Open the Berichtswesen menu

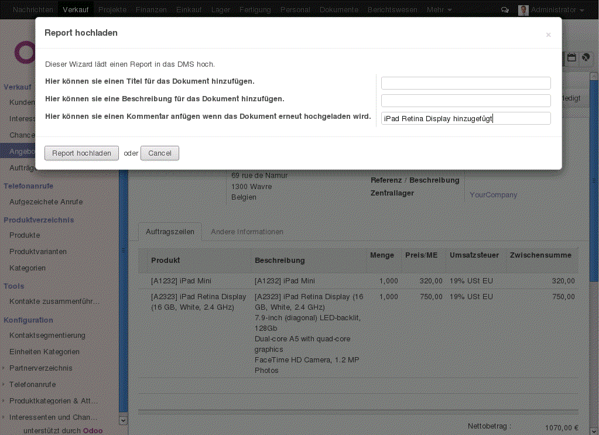tap(392, 10)
